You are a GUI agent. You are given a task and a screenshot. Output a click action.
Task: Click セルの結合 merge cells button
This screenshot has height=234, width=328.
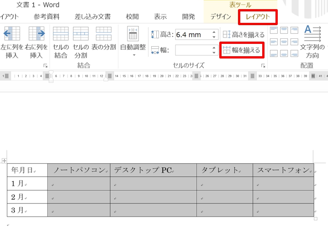click(61, 43)
